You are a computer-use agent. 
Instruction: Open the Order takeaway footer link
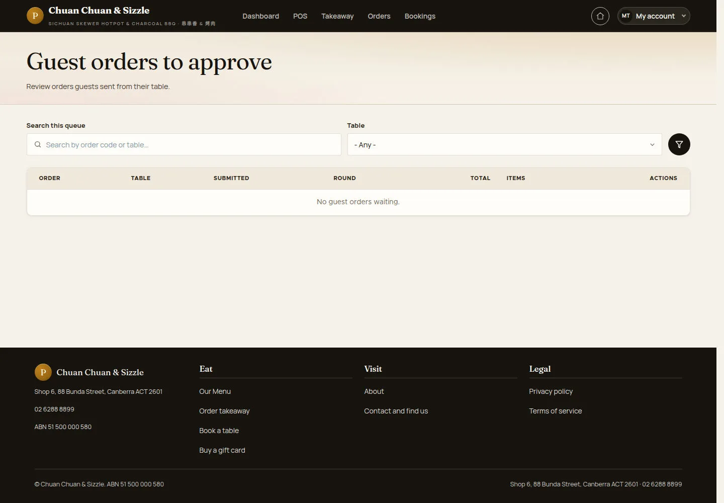click(x=224, y=411)
